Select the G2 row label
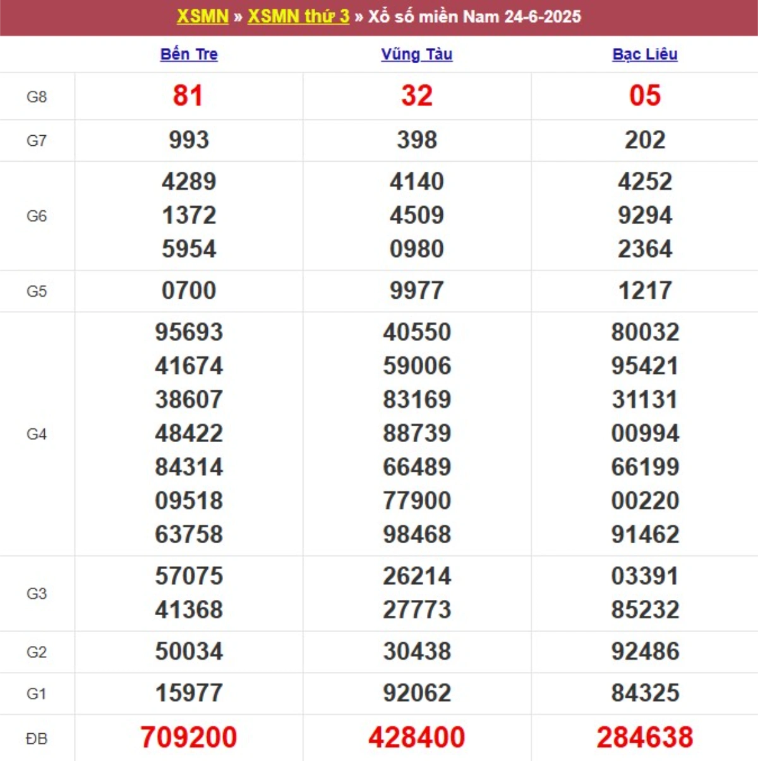 (37, 652)
